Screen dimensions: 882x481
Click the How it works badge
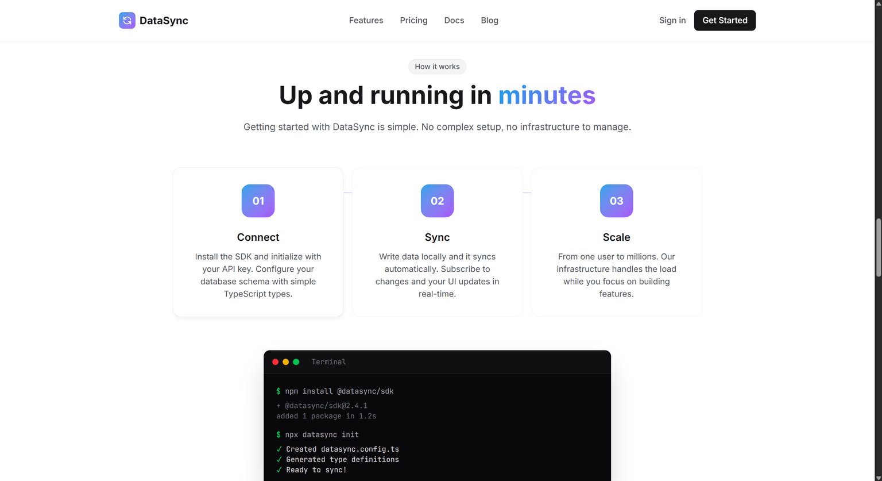tap(437, 67)
